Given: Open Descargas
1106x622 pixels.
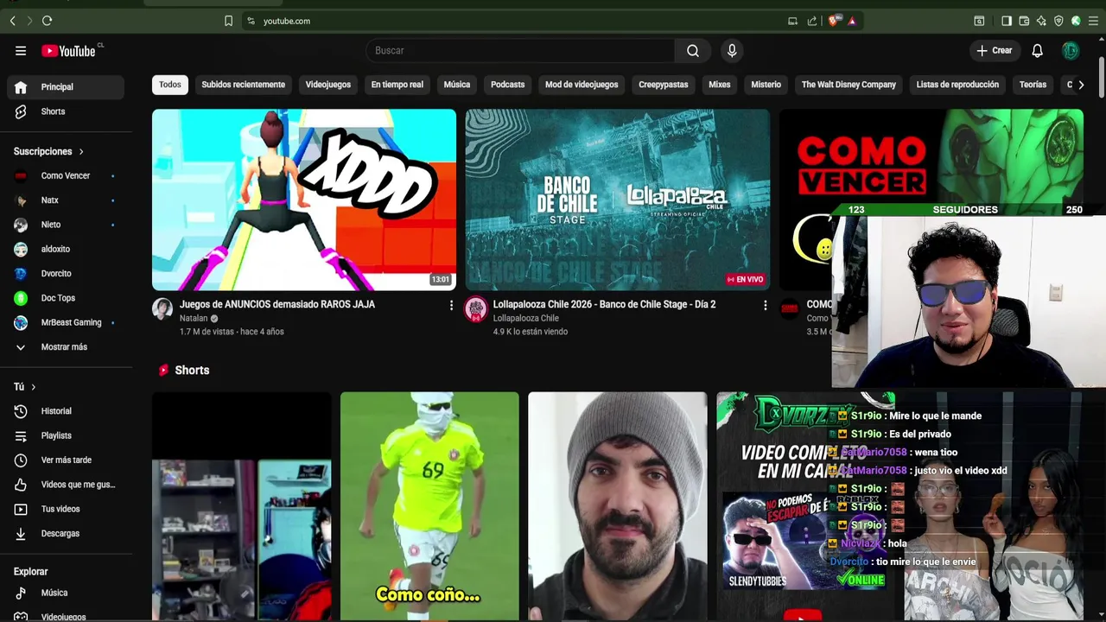Looking at the screenshot, I should pyautogui.click(x=66, y=534).
